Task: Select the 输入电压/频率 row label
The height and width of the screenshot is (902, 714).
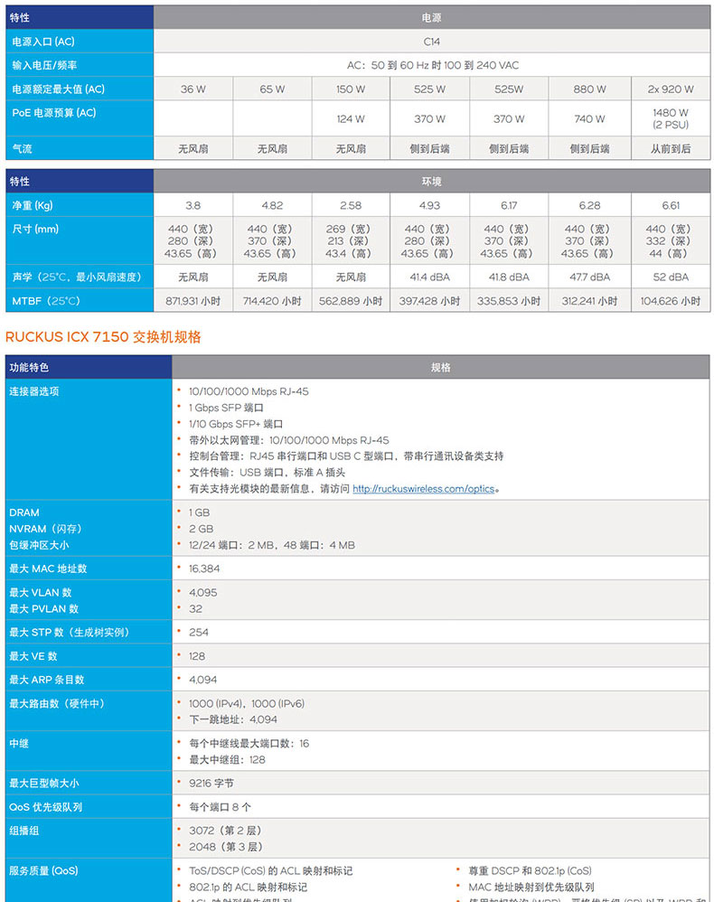Action: [44, 66]
